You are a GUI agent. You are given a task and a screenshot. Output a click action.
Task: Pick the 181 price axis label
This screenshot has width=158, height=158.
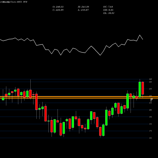click(x=150, y=124)
